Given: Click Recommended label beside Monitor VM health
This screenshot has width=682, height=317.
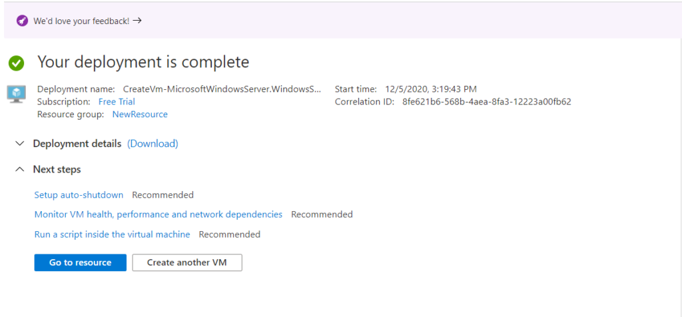Looking at the screenshot, I should point(322,214).
